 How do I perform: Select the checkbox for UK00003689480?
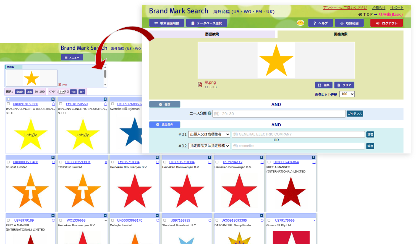(x=8, y=162)
